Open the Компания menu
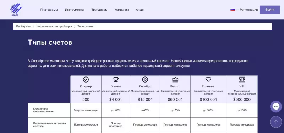Screen dimensions: 284x133 point(121,10)
